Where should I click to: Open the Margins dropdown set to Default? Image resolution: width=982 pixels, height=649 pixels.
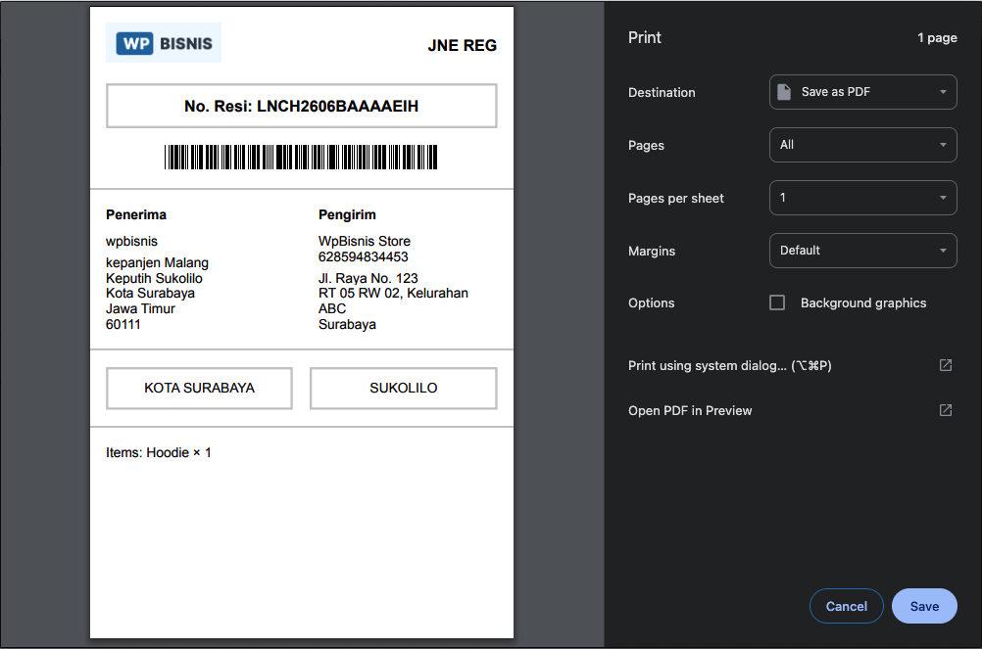pos(862,251)
